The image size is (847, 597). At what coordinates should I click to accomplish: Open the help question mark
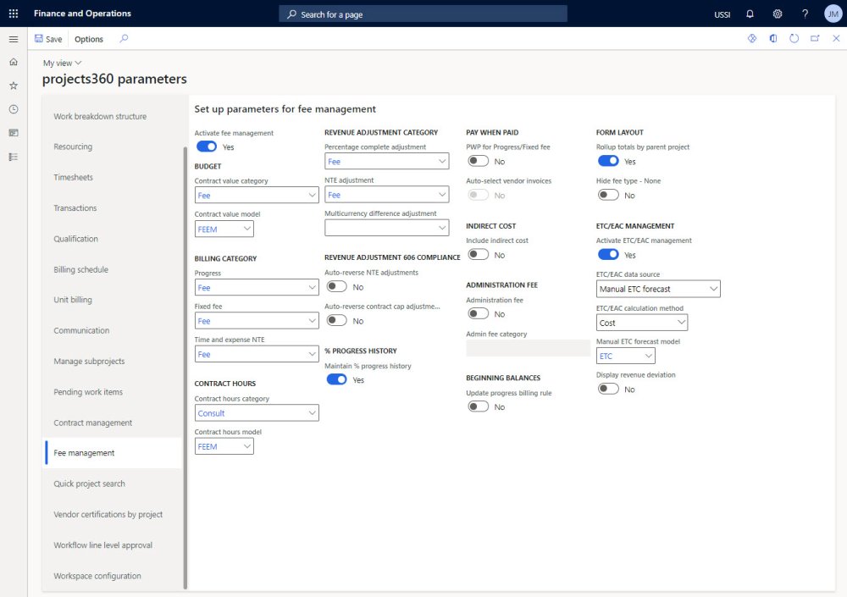click(805, 14)
